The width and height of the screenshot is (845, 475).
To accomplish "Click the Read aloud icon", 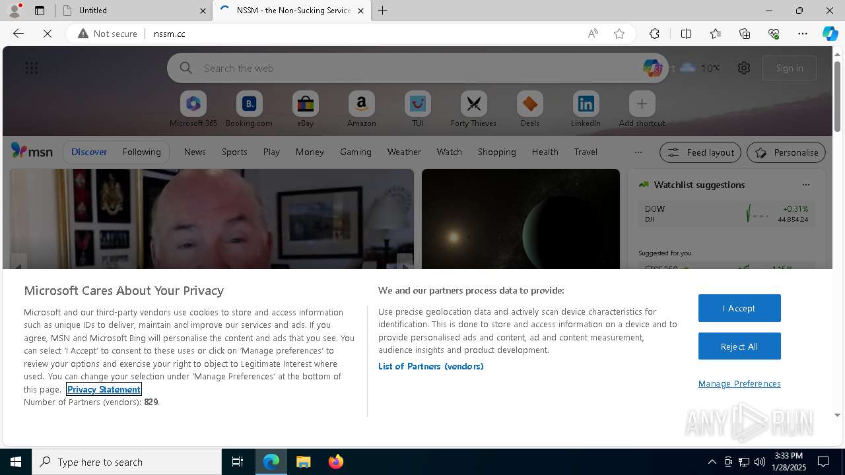I will pos(593,34).
